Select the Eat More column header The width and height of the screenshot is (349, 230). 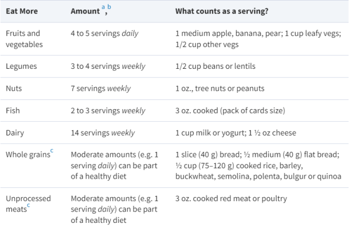(x=22, y=11)
